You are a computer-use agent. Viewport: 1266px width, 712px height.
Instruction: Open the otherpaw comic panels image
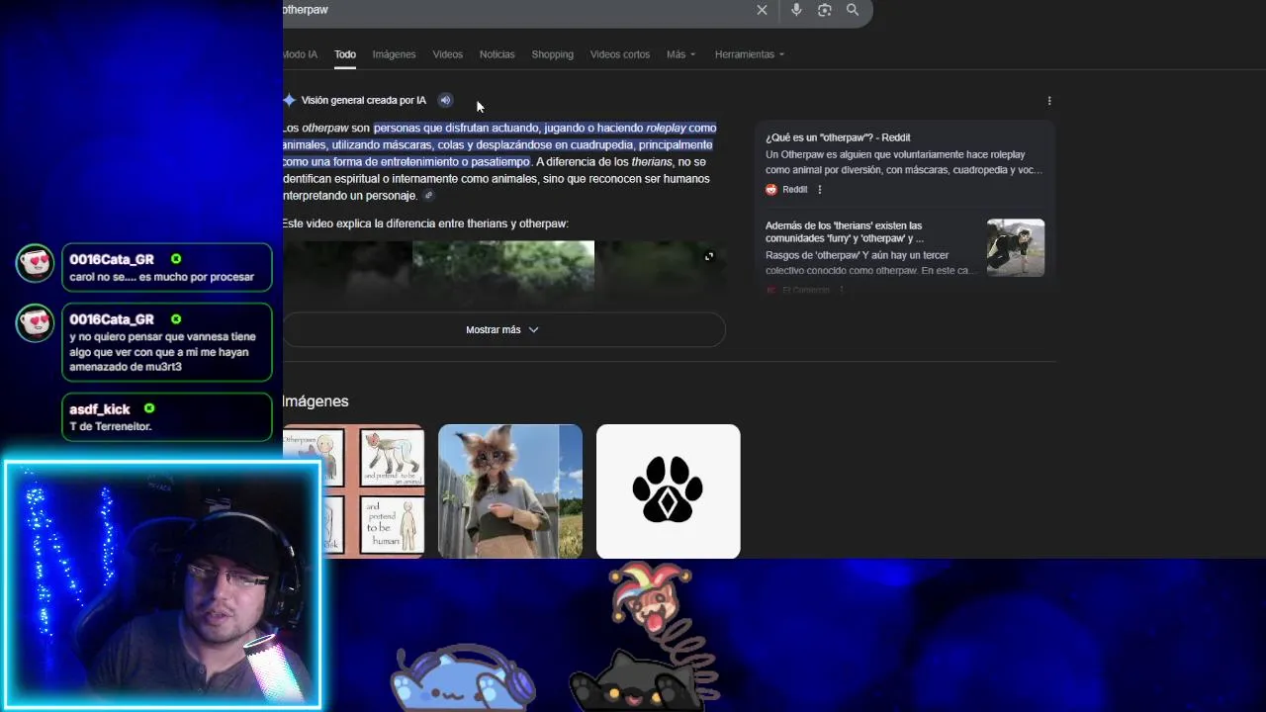[353, 491]
